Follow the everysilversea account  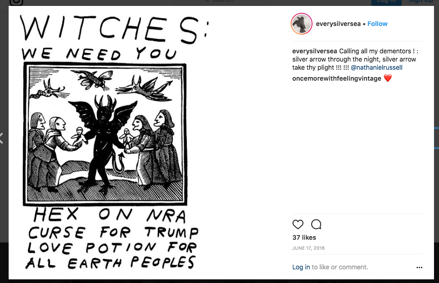pos(377,24)
